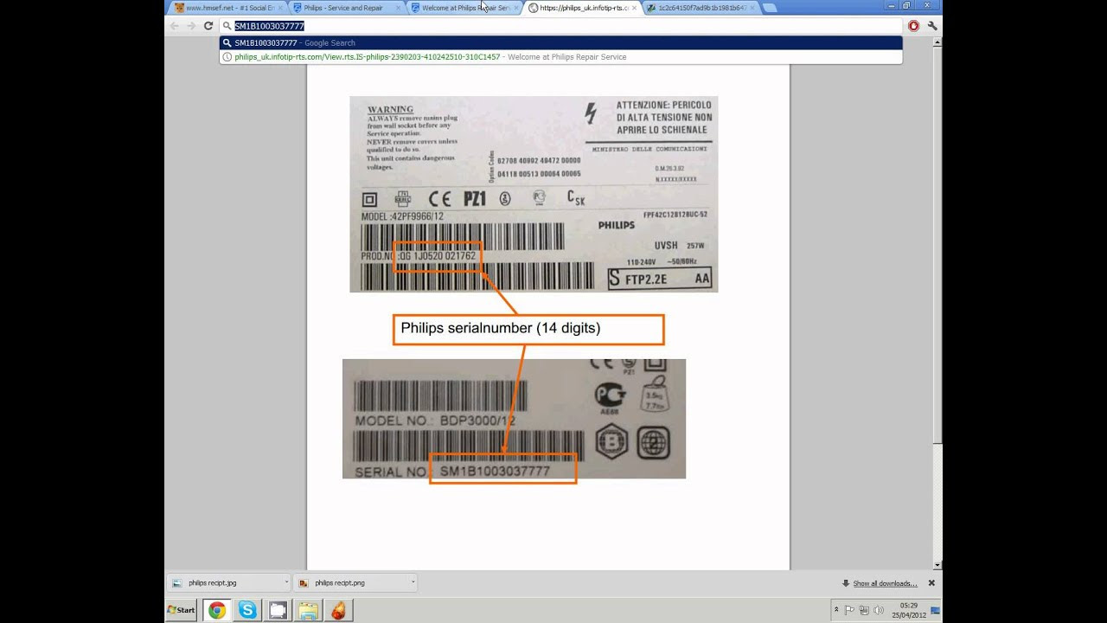Select the philips_uk.infotip-rts tab

coord(583,8)
